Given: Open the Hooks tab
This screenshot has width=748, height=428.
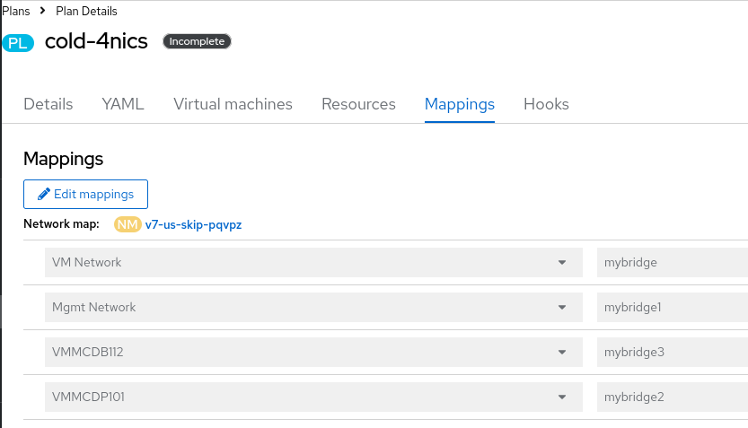Looking at the screenshot, I should 546,104.
